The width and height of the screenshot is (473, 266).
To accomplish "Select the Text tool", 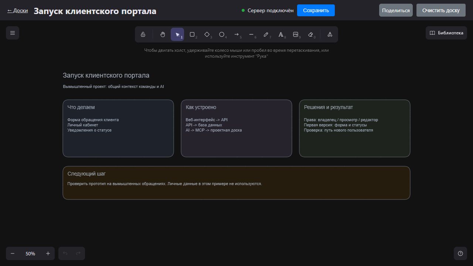I will coord(281,34).
